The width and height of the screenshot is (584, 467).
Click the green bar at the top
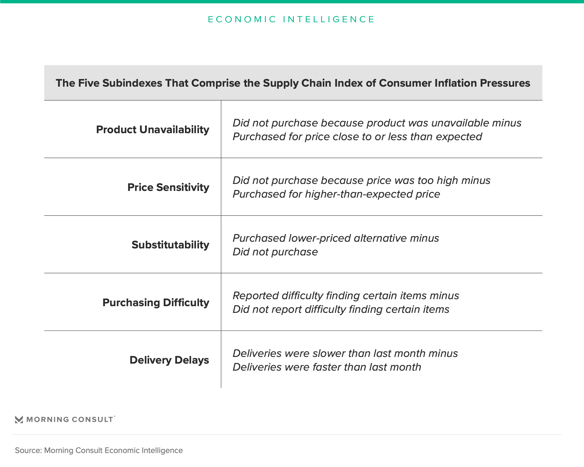click(292, 2)
